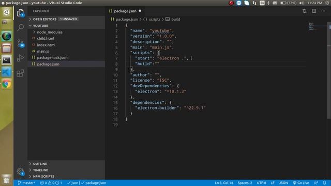Image resolution: width=331 pixels, height=186 pixels.
Task: Open the Search view in activity bar
Action: point(20,27)
